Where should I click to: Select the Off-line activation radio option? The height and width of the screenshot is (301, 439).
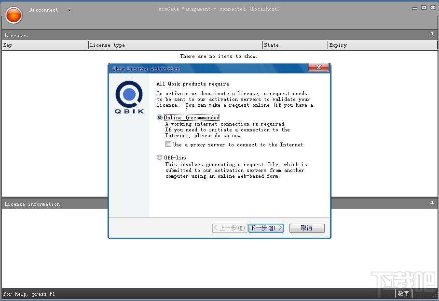pyautogui.click(x=160, y=158)
